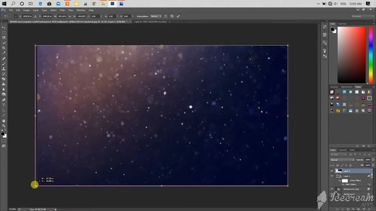The image size is (376, 211).
Task: Select the Background copy layer
Action: click(351, 189)
